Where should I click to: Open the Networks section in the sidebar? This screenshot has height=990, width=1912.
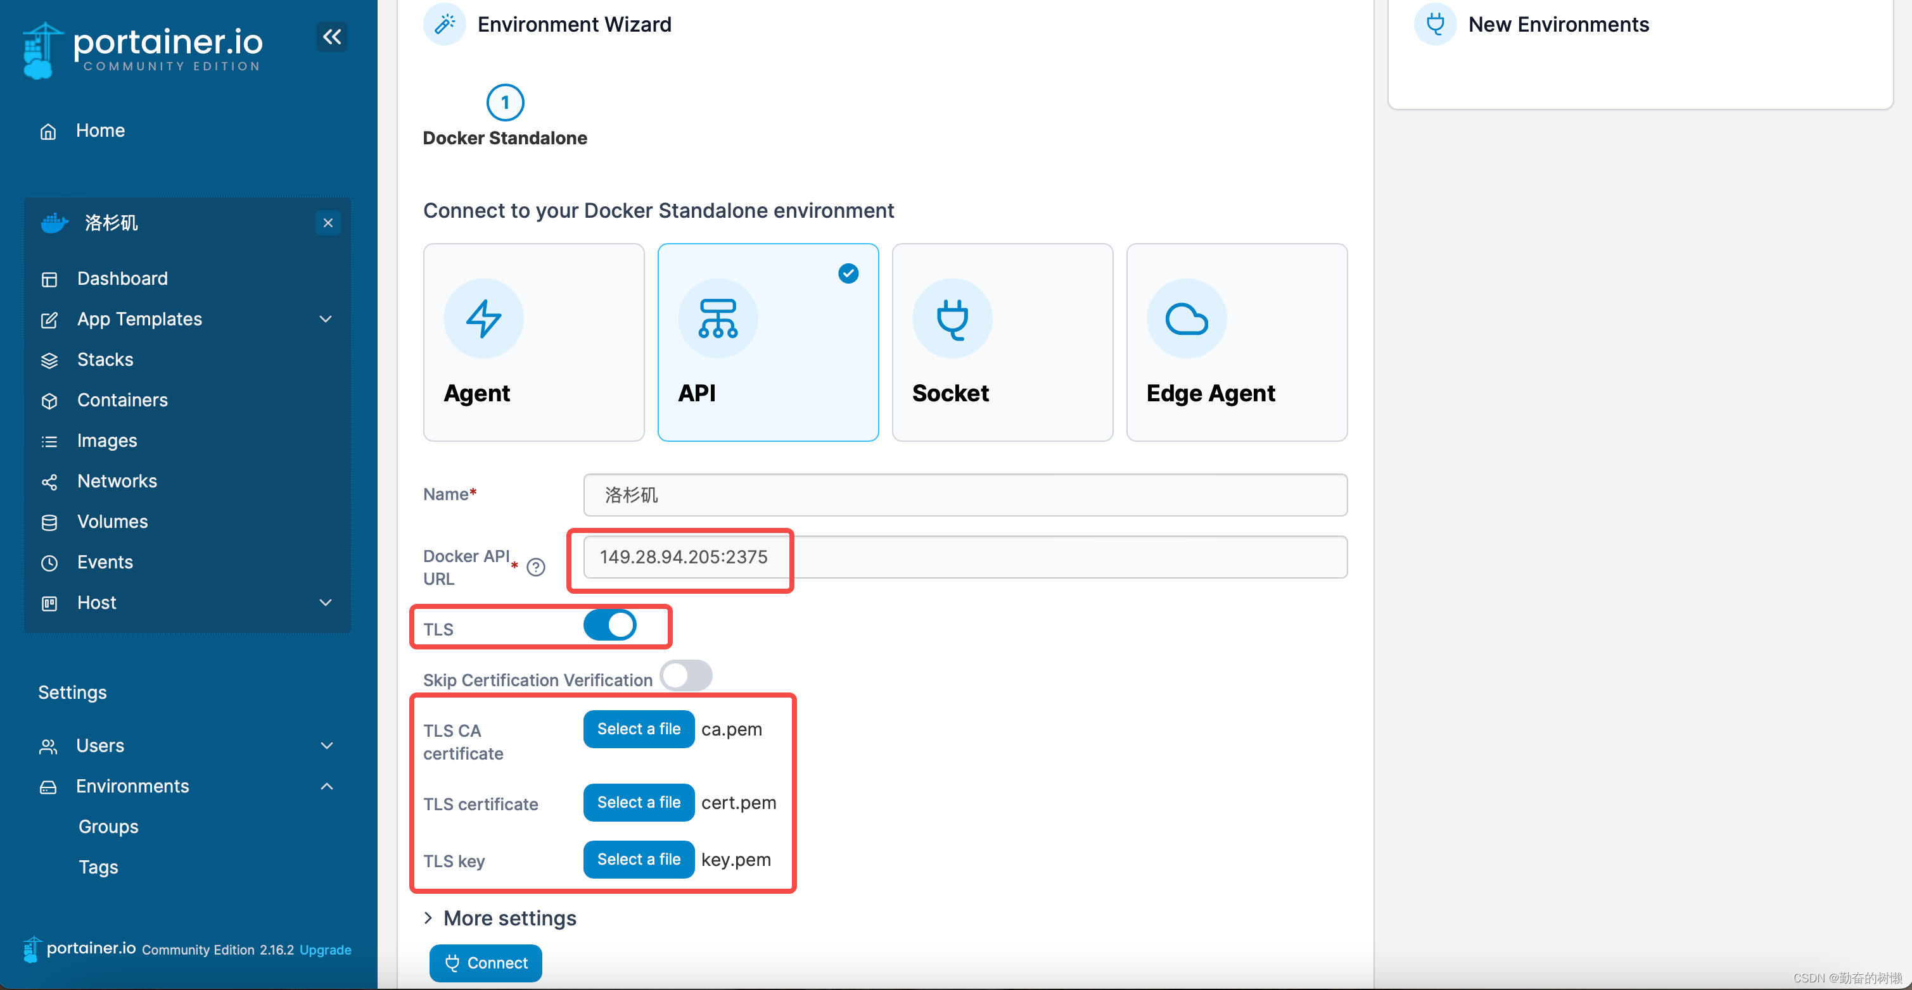(x=117, y=480)
